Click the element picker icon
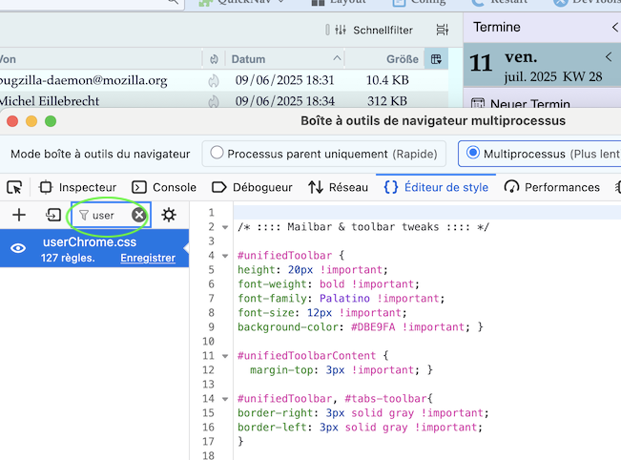This screenshot has height=460, width=621. (14, 187)
